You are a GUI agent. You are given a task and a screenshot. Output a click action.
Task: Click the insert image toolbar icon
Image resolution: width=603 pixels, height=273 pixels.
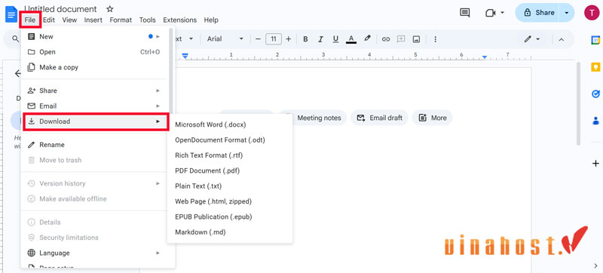tap(416, 38)
